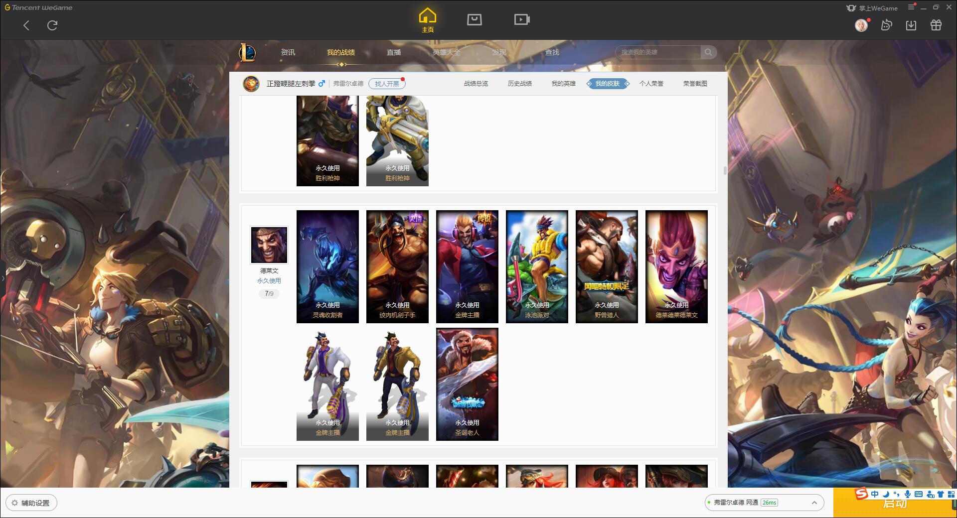Open the 战绩总览 section
This screenshot has width=957, height=518.
(476, 84)
